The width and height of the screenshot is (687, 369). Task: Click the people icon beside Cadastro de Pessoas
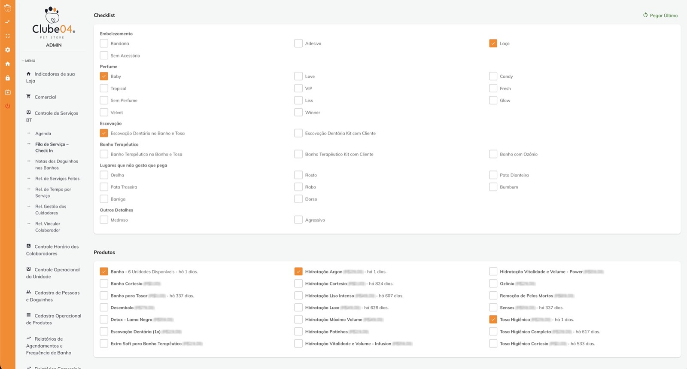click(29, 292)
